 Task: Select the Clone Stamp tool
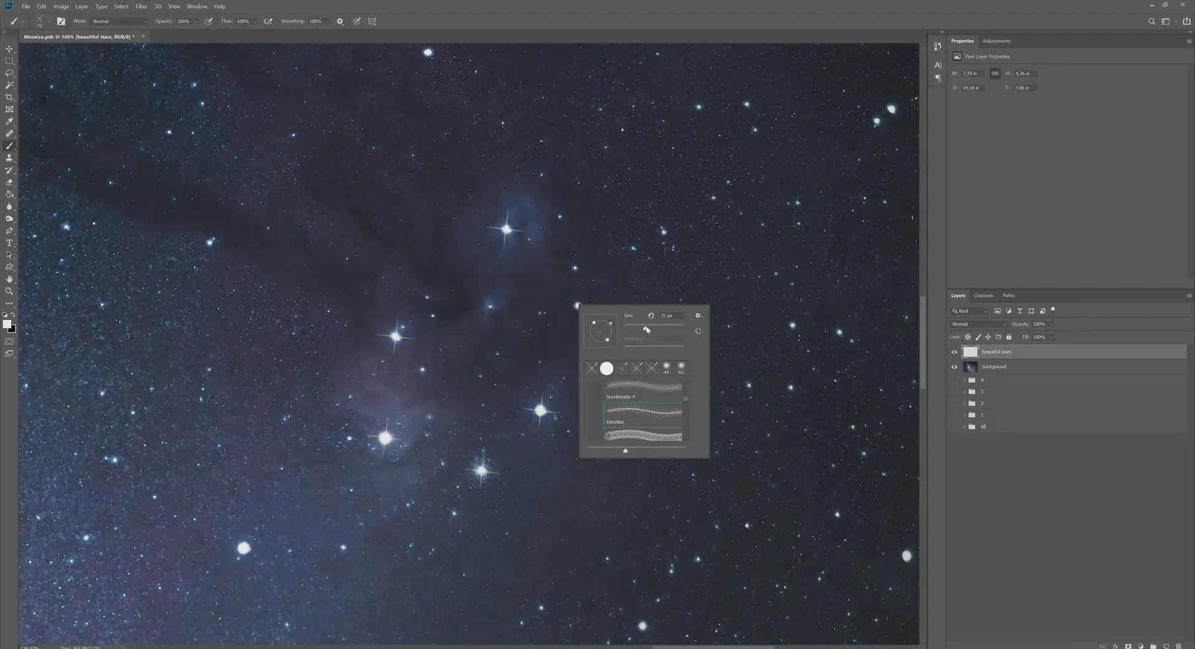coord(9,158)
